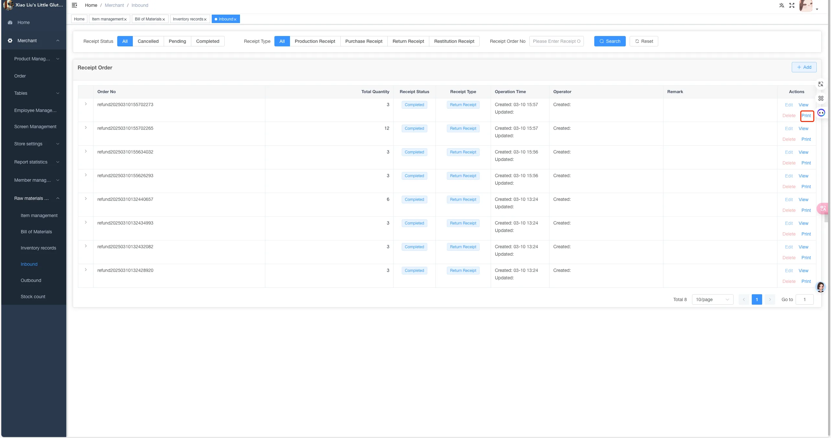The image size is (831, 438).
Task: Click the Home dashboard icon in sidebar
Action: [x=10, y=22]
